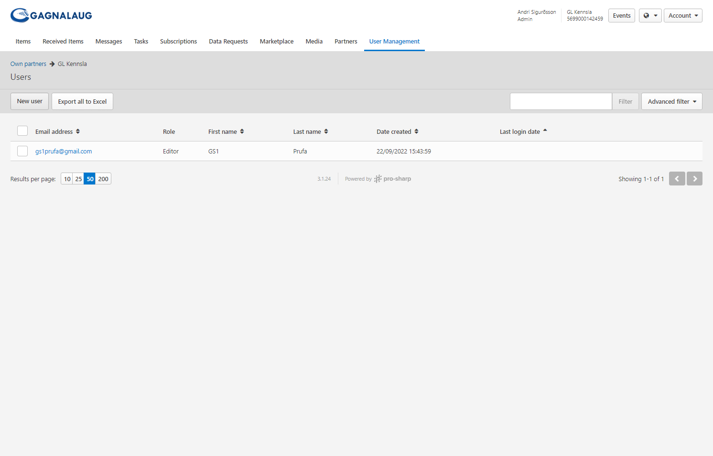Sort by Last login date column

(523, 131)
